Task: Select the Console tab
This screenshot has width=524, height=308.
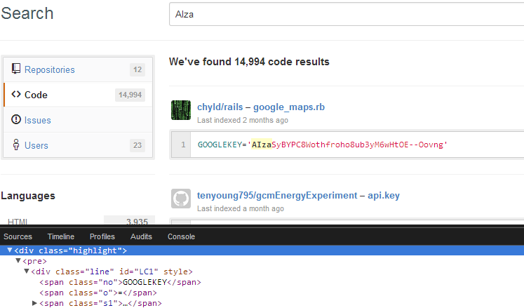Action: coord(181,237)
